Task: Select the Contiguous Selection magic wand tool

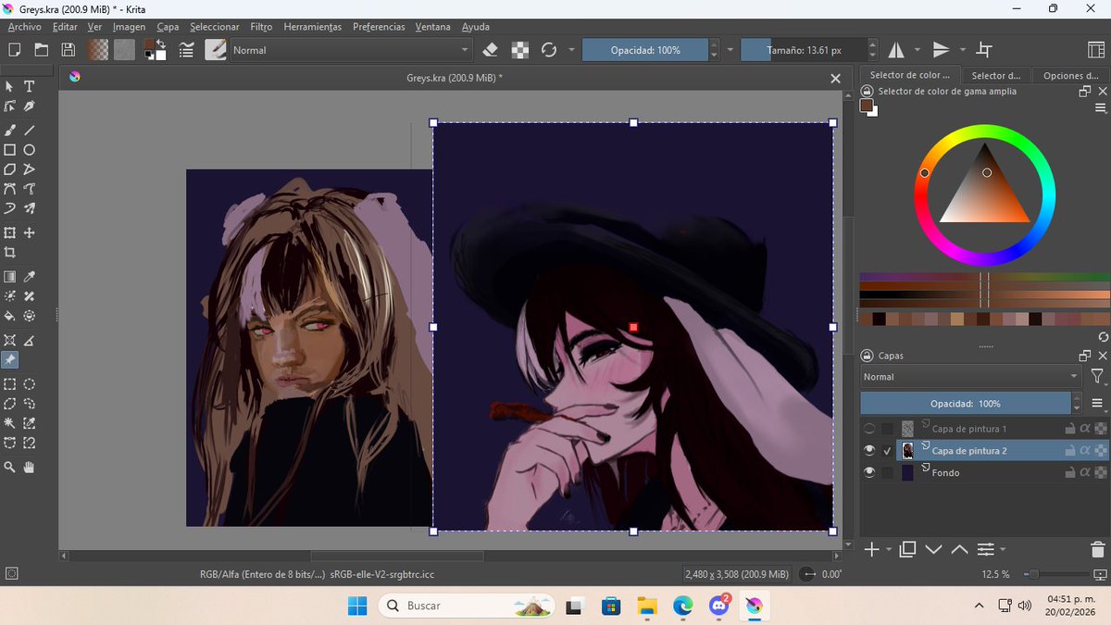Action: point(9,423)
